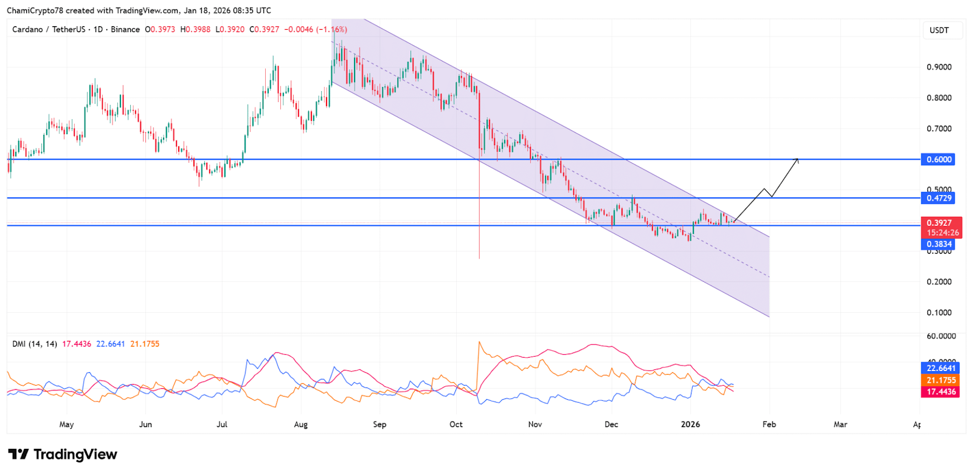Select the 0.6000 price level label
973x475 pixels.
[938, 160]
